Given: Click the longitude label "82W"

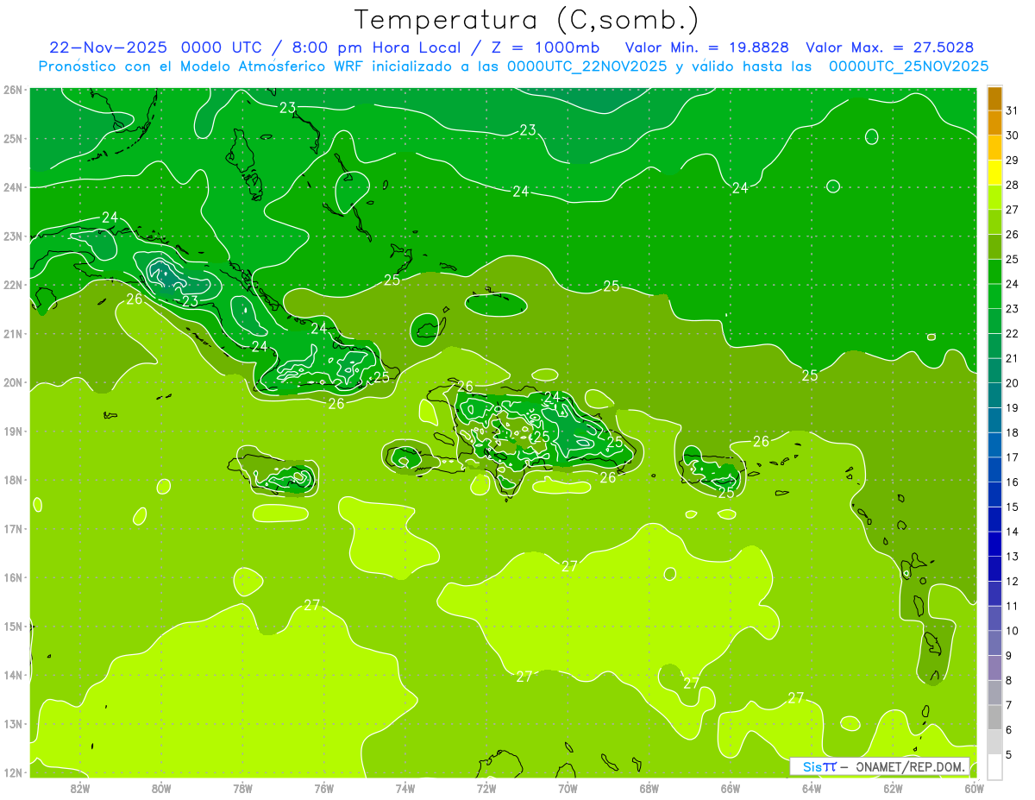Looking at the screenshot, I should [80, 787].
